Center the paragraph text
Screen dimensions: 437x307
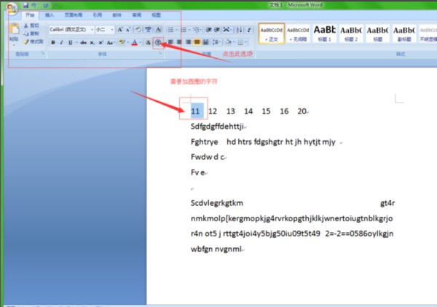[179, 42]
